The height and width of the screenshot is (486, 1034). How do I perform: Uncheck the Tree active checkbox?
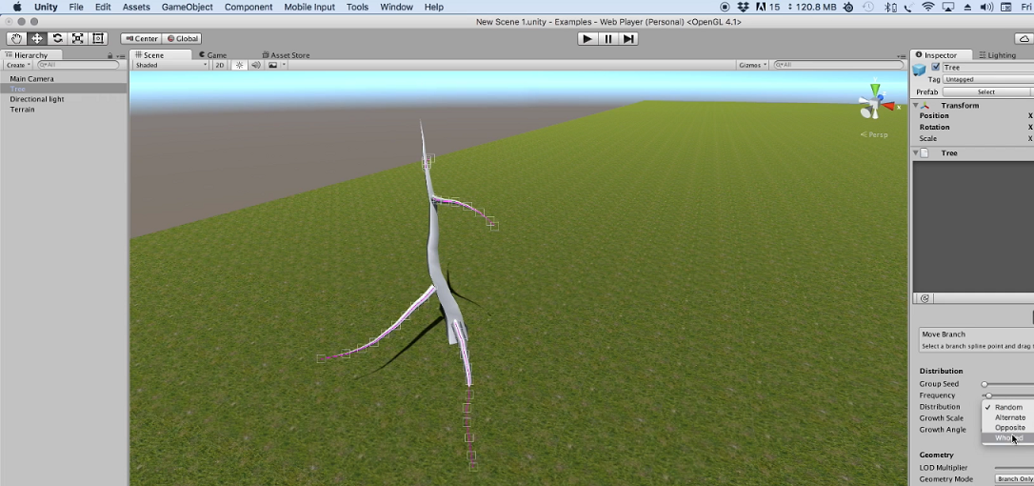[x=935, y=68]
